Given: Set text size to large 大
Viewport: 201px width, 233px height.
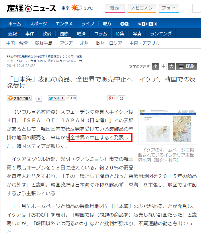Looking at the screenshot, I should point(171,66).
